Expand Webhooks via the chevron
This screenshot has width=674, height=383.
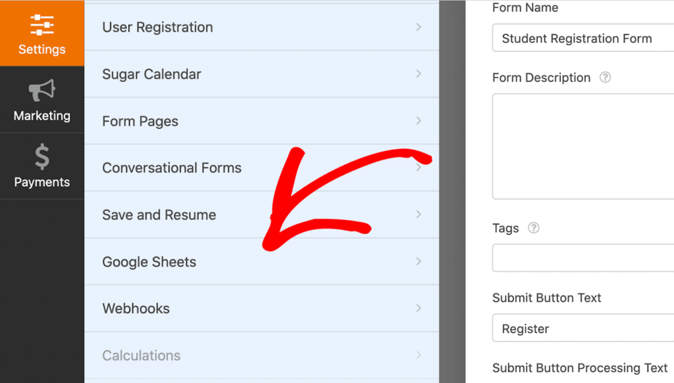pyautogui.click(x=419, y=308)
